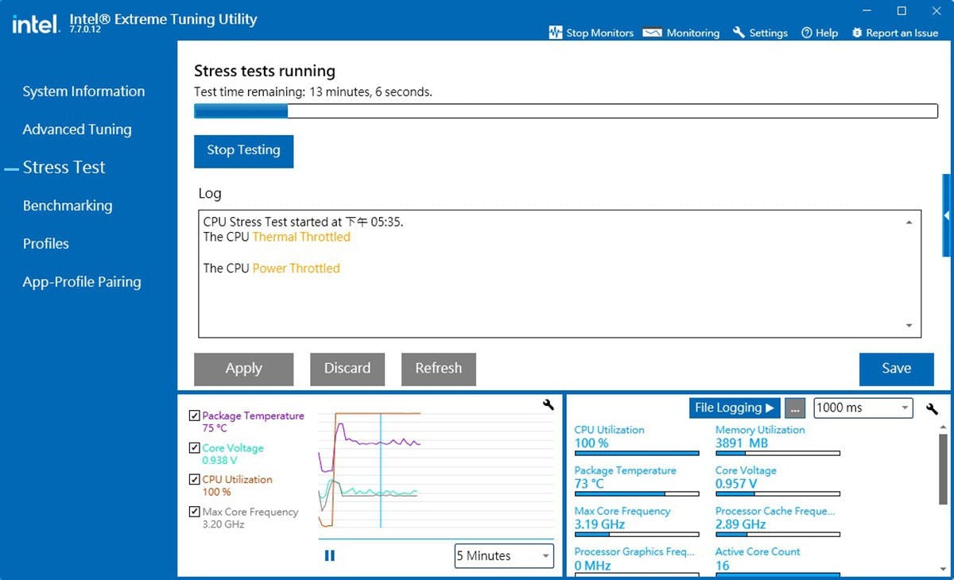Viewport: 954px width, 580px height.
Task: Click log box scroll up arrow
Action: (909, 223)
